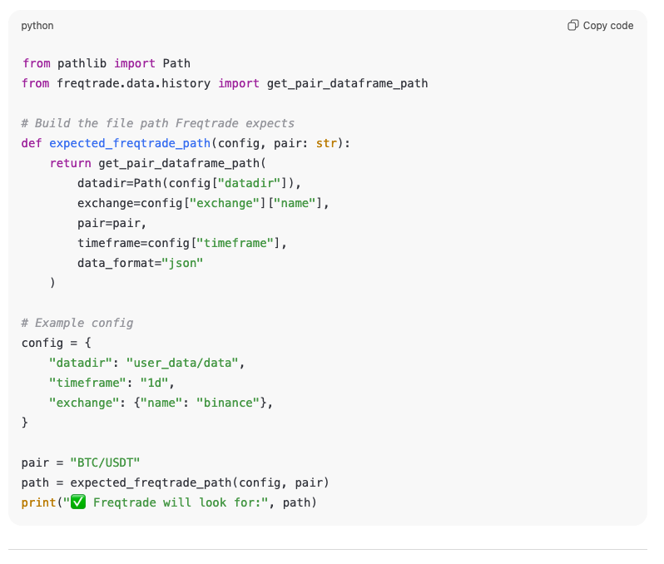The height and width of the screenshot is (564, 664).
Task: Click the pair=pair, argument line
Action: 111,223
